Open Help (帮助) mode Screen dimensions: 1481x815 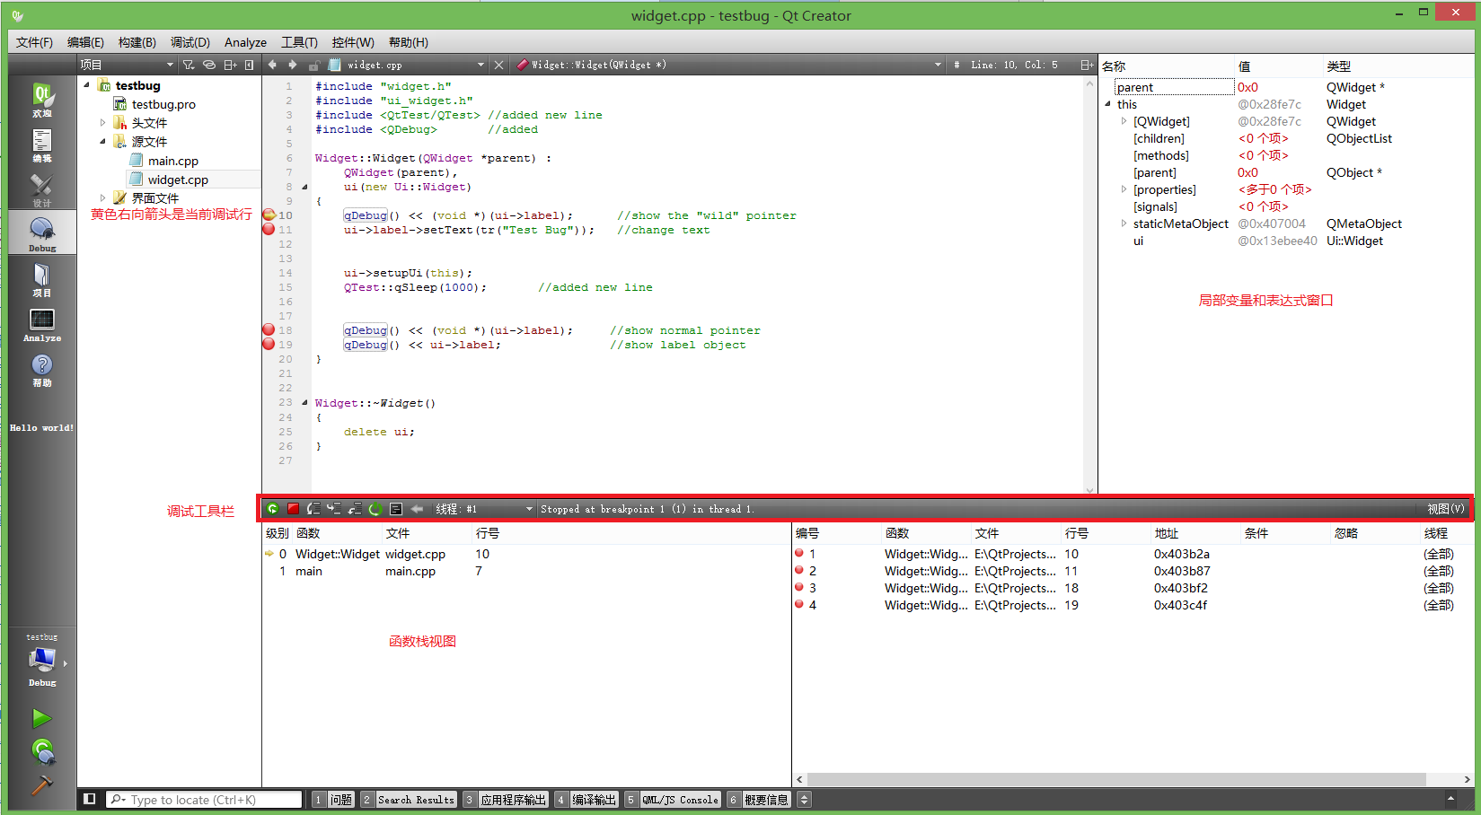click(42, 369)
